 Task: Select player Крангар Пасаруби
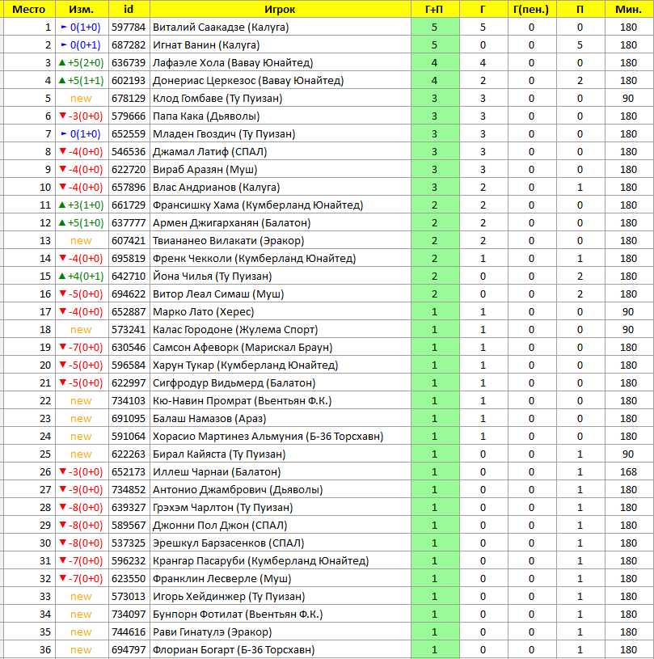(x=260, y=561)
